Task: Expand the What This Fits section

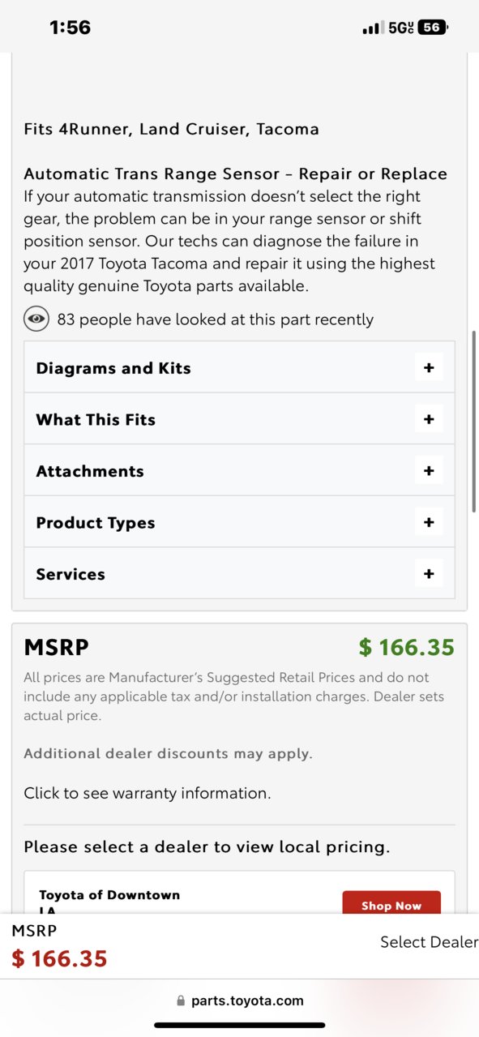Action: (x=239, y=419)
